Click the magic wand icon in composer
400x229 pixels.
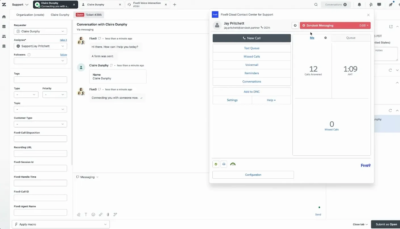click(115, 215)
